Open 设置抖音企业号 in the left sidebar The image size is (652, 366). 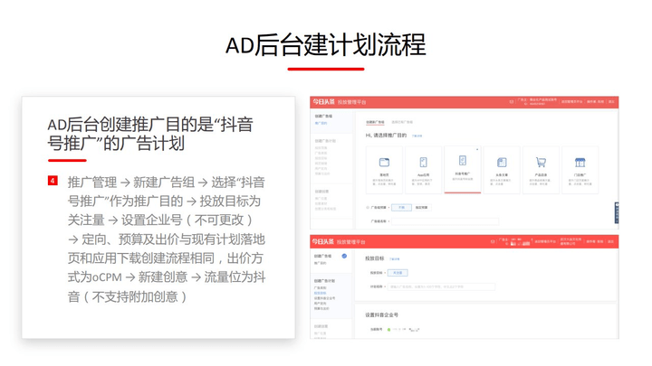pyautogui.click(x=324, y=297)
